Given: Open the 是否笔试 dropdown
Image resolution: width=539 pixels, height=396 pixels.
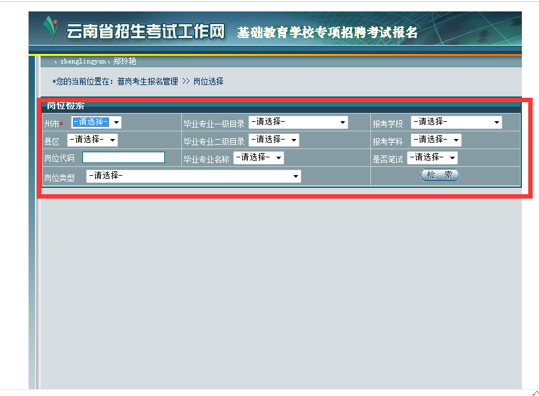Looking at the screenshot, I should coord(432,157).
